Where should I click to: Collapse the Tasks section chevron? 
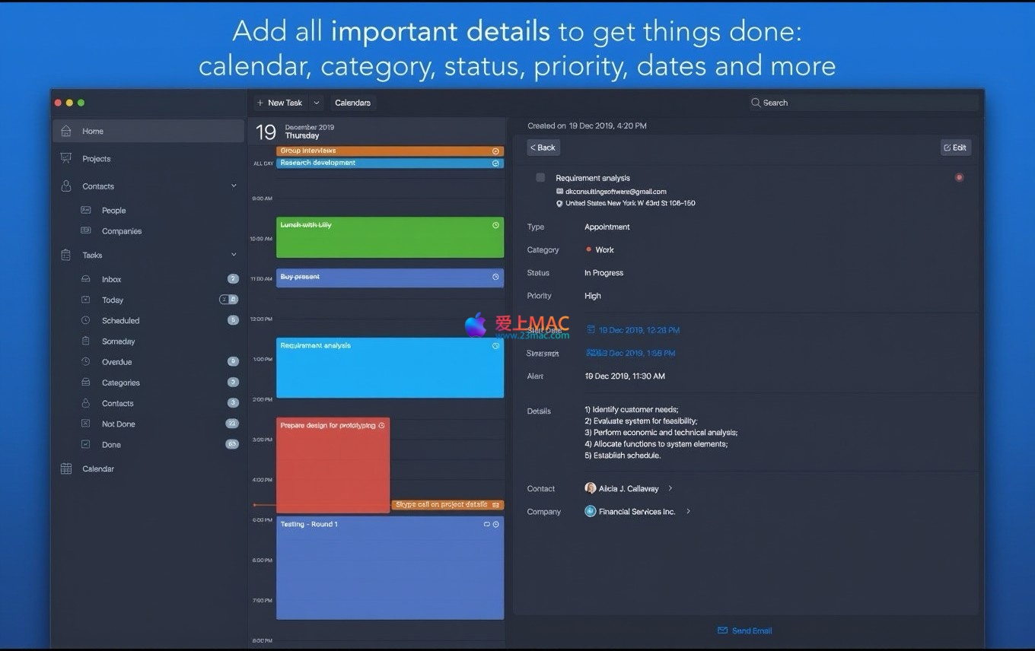[x=234, y=255]
